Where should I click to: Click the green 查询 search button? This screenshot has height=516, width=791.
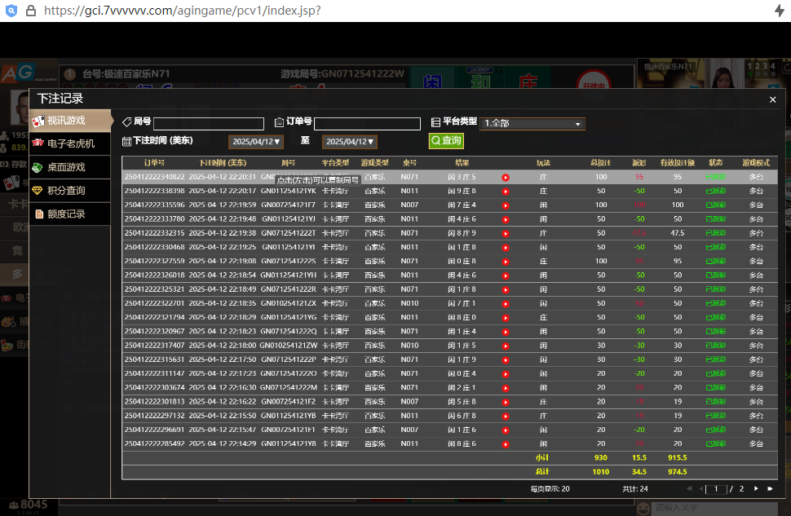pos(446,141)
